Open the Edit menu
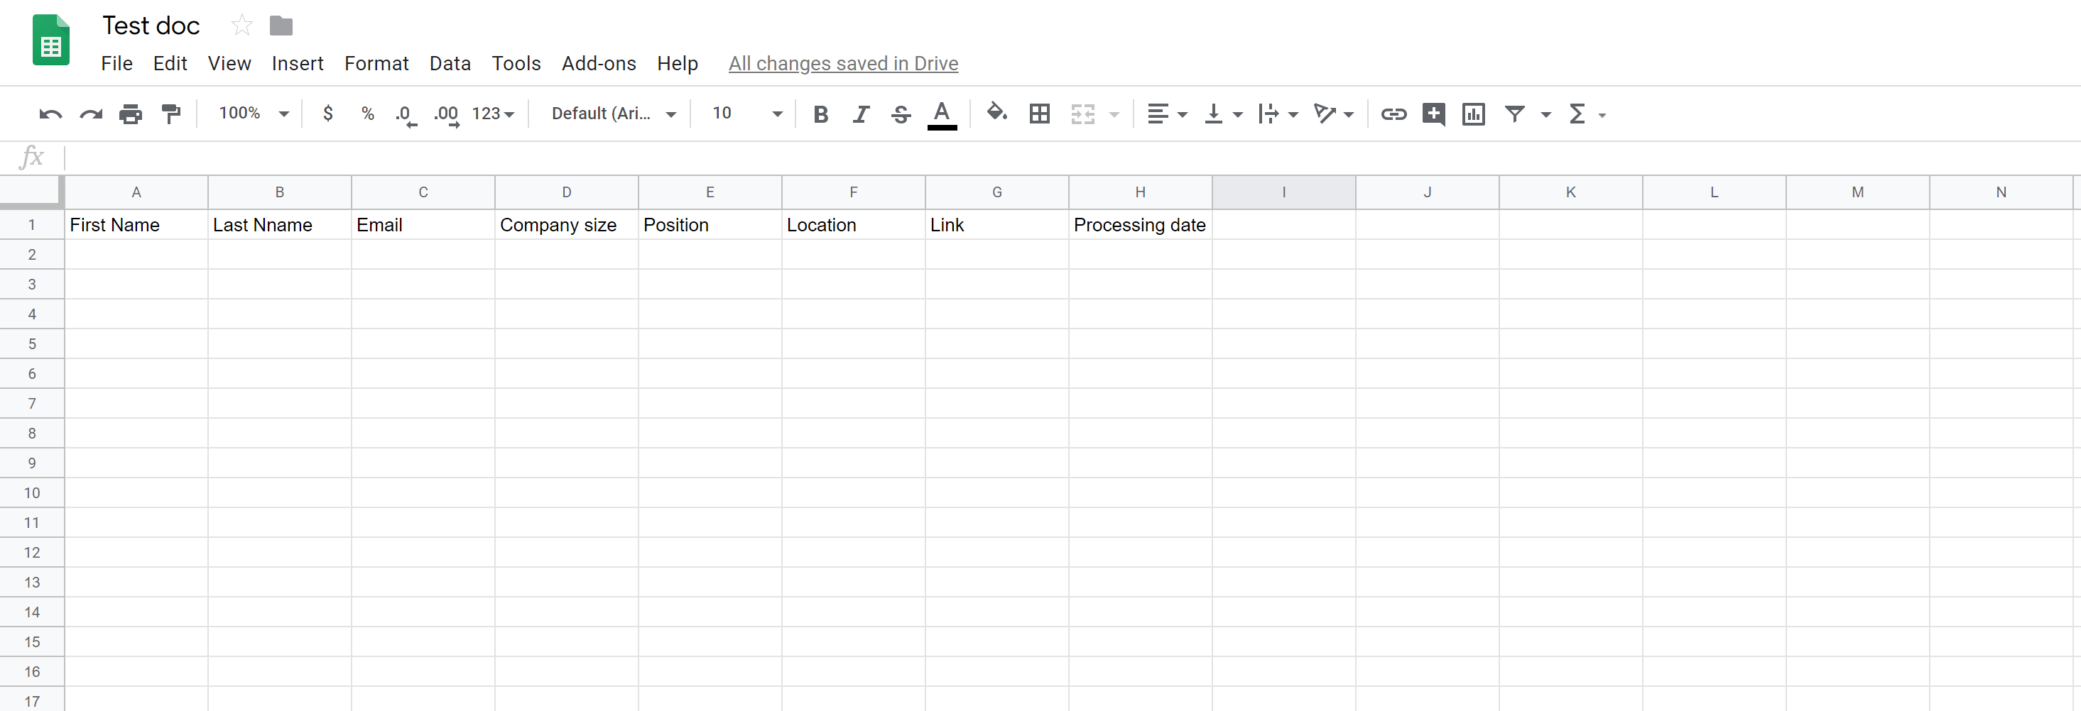The height and width of the screenshot is (711, 2081). pyautogui.click(x=170, y=63)
